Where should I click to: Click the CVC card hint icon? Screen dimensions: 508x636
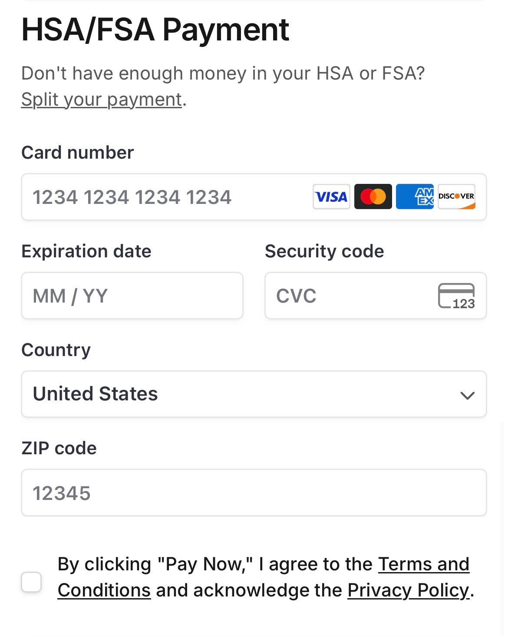tap(456, 296)
